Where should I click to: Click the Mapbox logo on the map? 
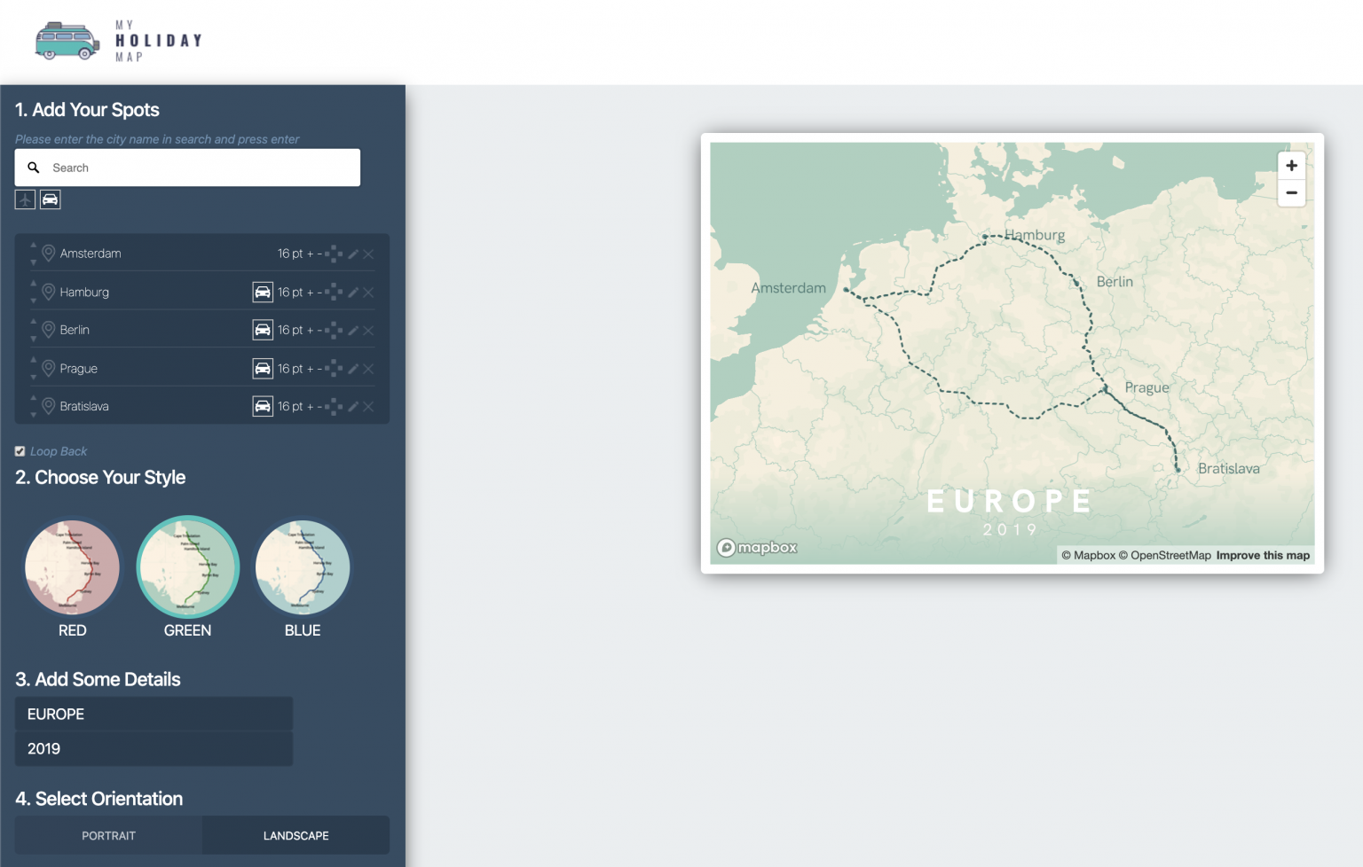[x=757, y=548]
